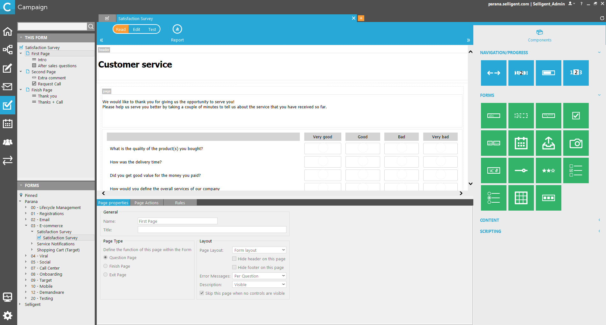The width and height of the screenshot is (606, 325).
Task: Open the Page Layout dropdown
Action: (259, 250)
